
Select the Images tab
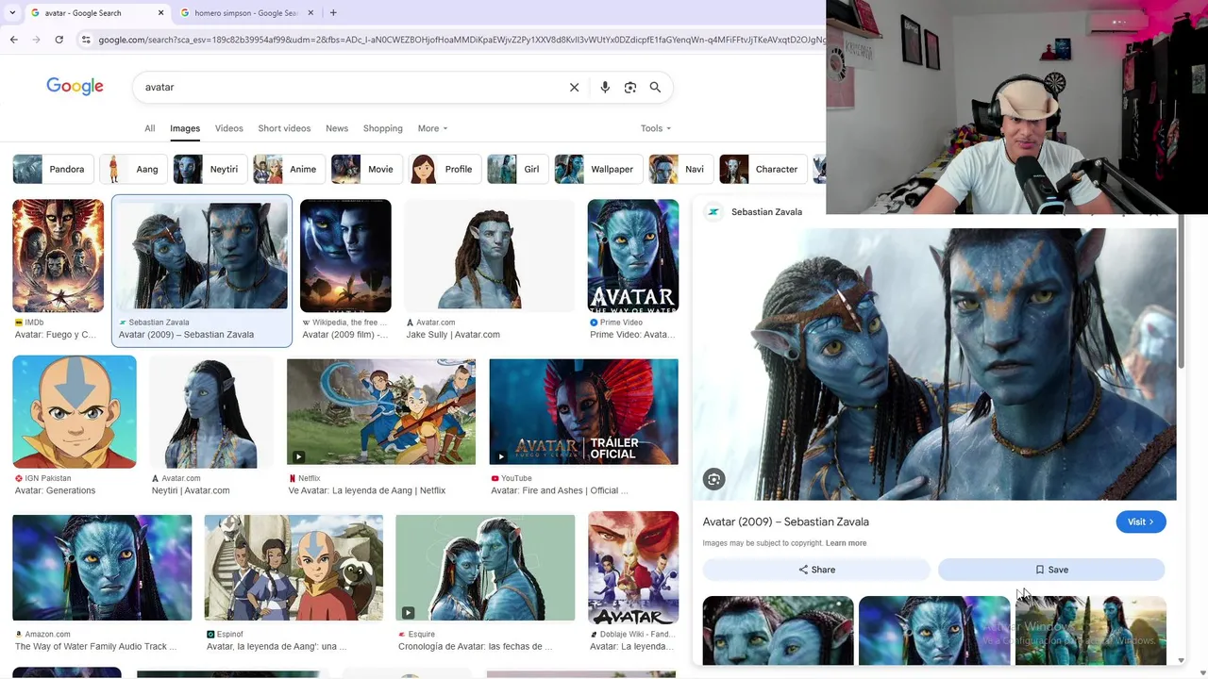click(185, 128)
